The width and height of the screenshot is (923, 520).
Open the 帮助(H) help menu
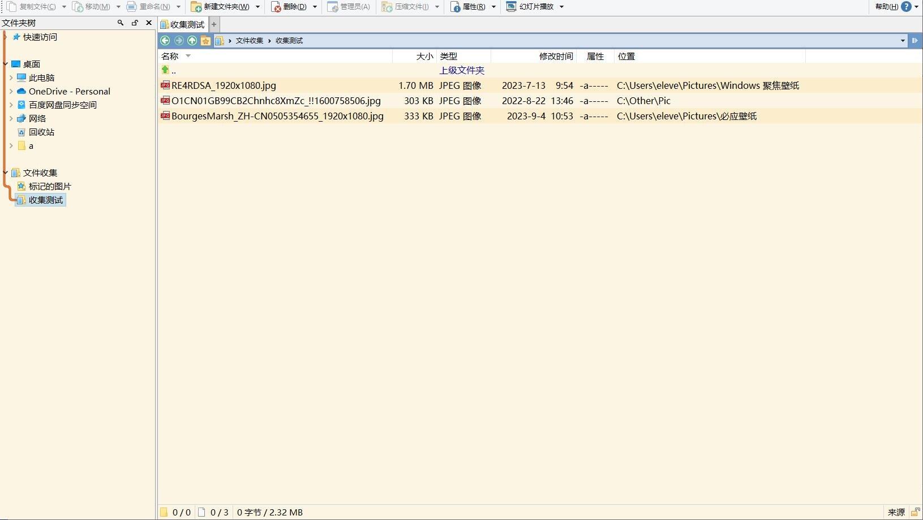pyautogui.click(x=886, y=7)
